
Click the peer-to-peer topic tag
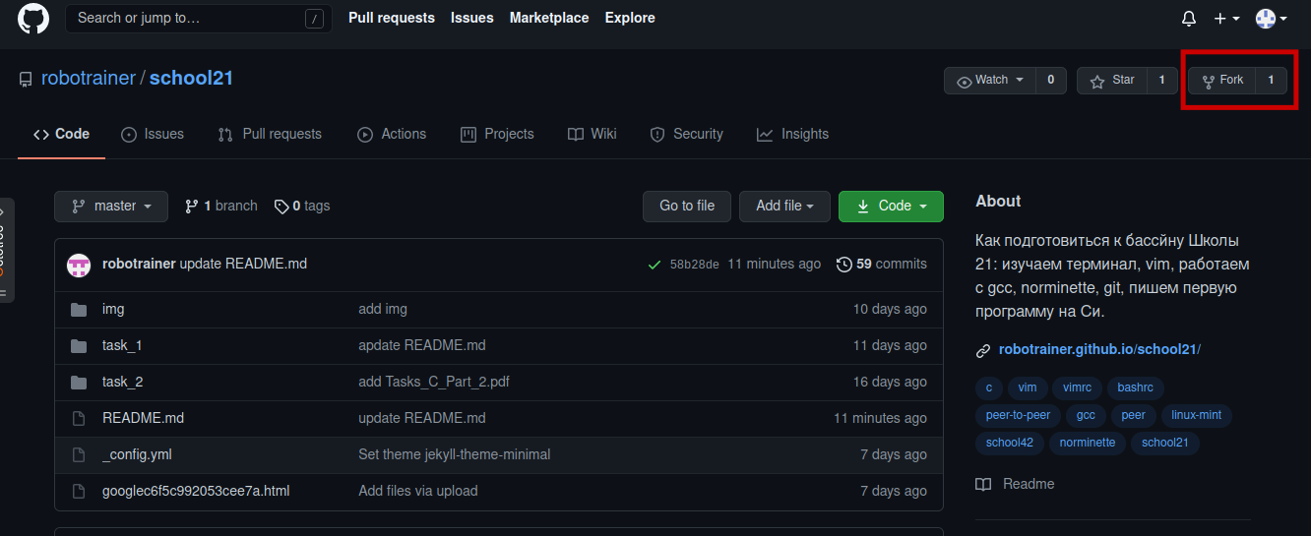[1018, 416]
